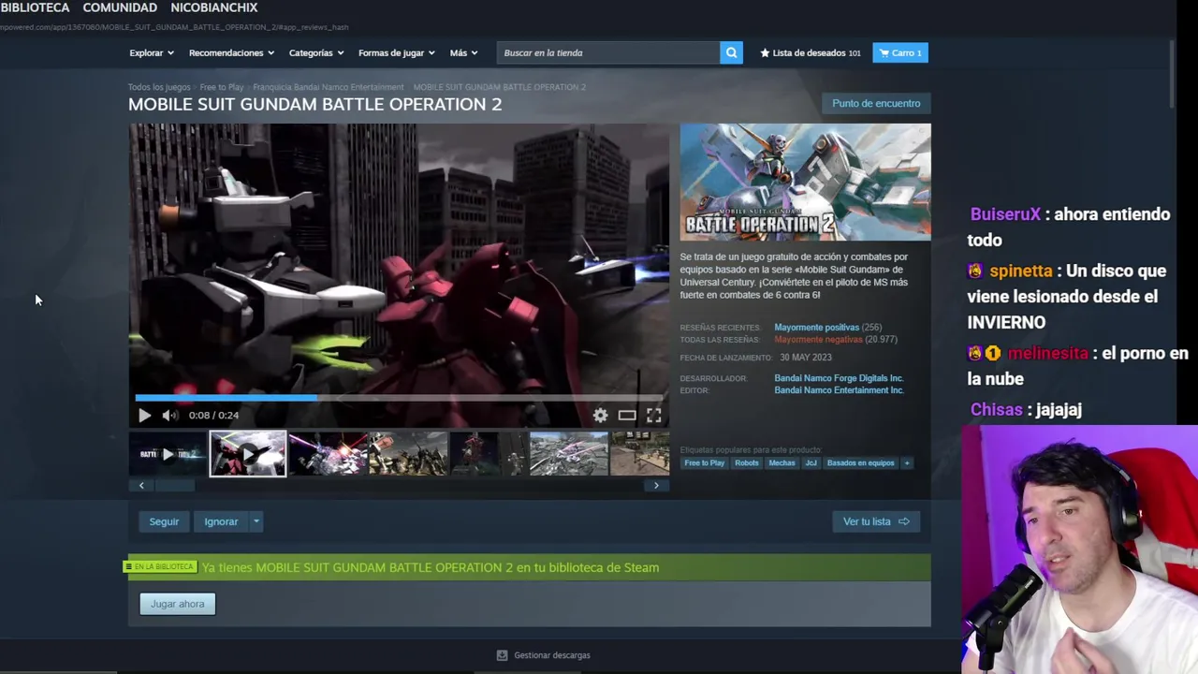Select the red mech fifth thumbnail

(x=489, y=454)
